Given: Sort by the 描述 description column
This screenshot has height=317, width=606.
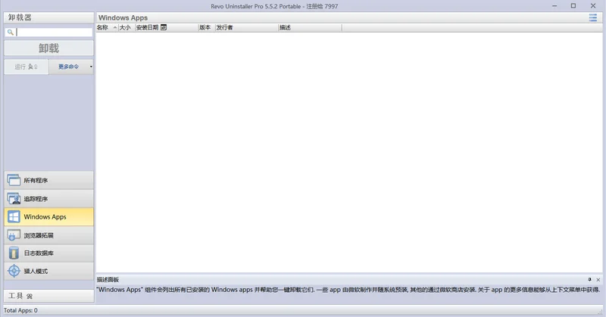Looking at the screenshot, I should (310, 27).
